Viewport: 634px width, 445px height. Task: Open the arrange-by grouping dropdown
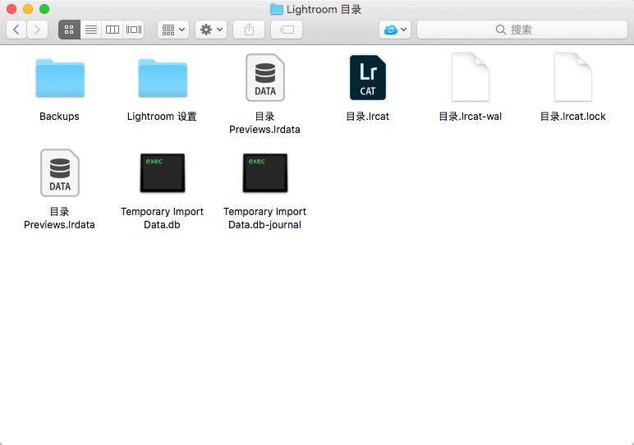click(173, 30)
